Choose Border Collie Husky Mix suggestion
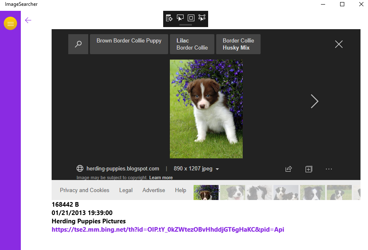The height and width of the screenshot is (250, 368). [238, 44]
